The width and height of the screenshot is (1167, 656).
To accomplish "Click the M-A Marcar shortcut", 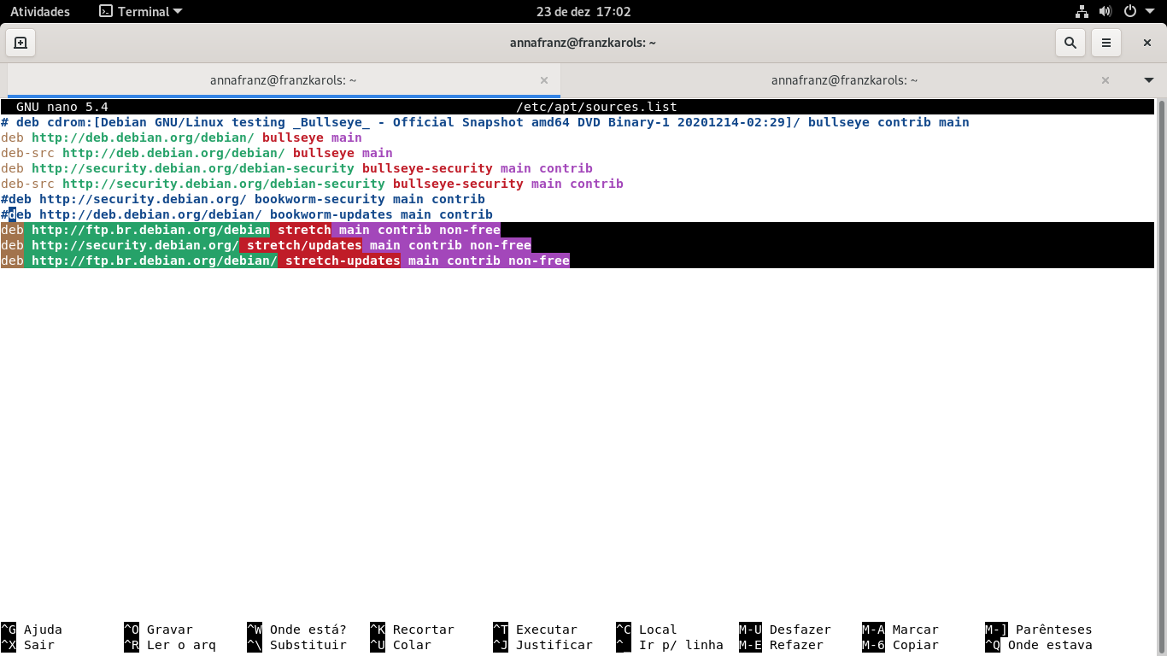I will [900, 630].
